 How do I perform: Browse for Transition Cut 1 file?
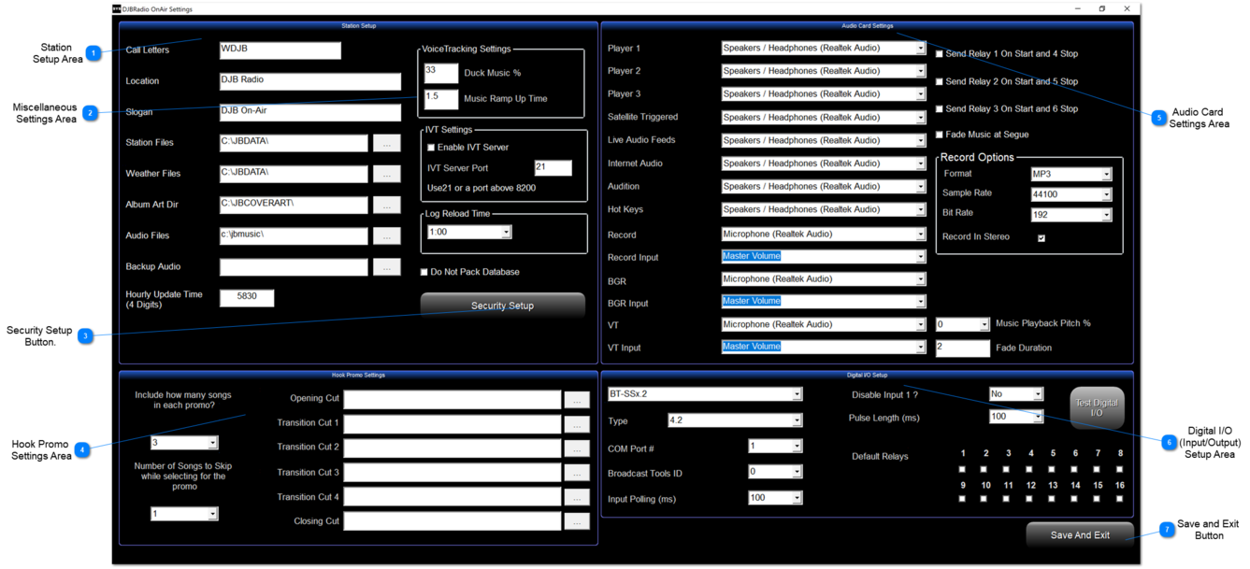click(577, 423)
